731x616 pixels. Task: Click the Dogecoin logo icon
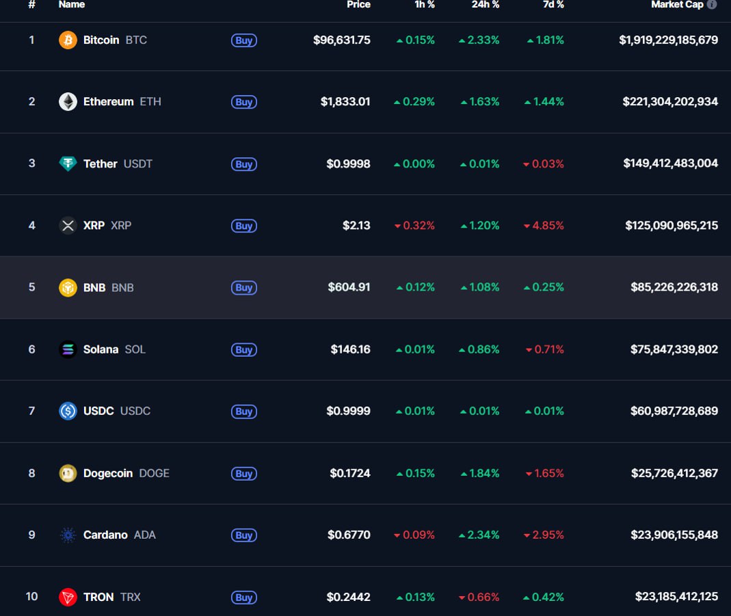[68, 473]
